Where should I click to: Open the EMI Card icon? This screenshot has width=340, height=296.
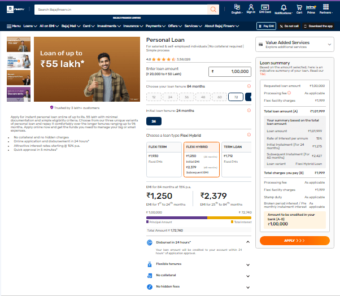265,8
